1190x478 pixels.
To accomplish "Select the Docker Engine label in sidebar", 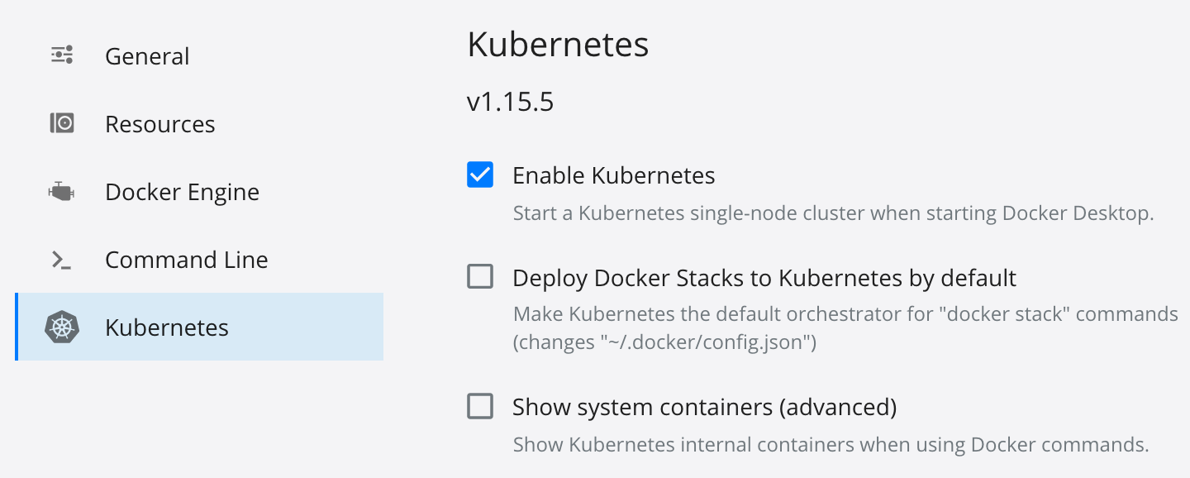I will tap(182, 192).
